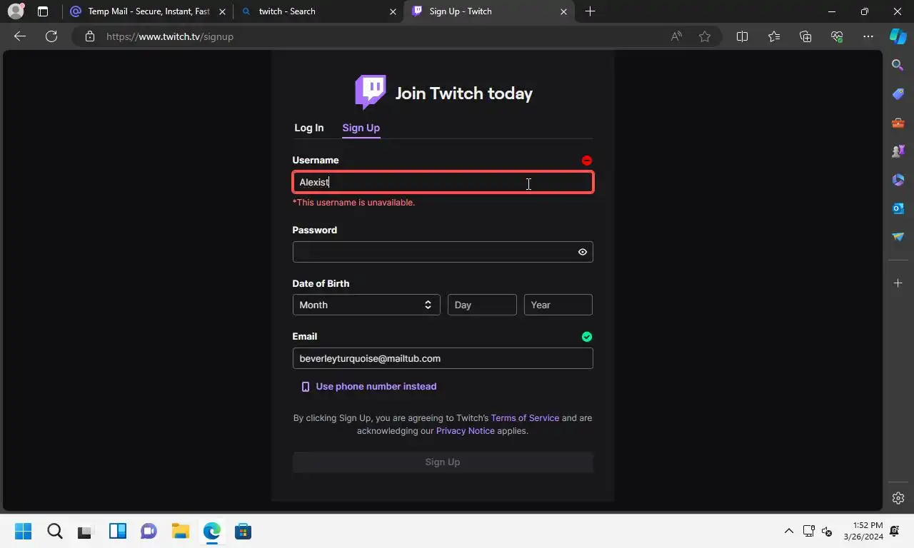
Task: Close the Temp Mail tab
Action: coord(222,11)
